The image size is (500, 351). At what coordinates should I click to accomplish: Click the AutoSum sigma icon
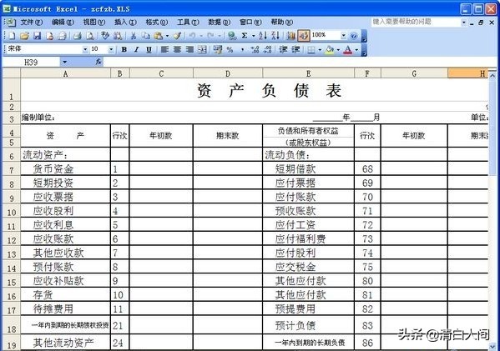[x=245, y=36]
